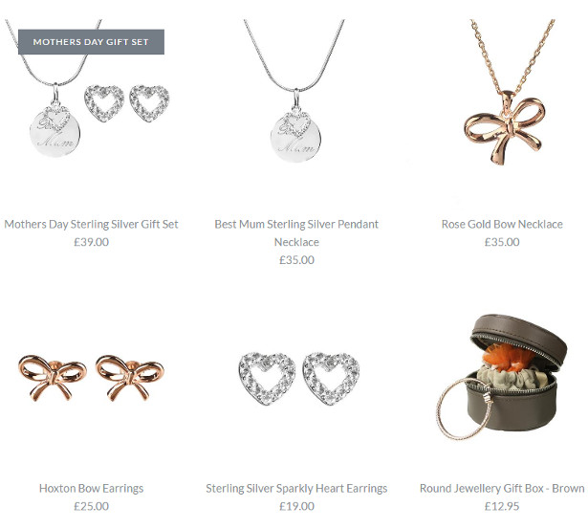Click the £25.00 Hoxton earrings price
Screen dimensions: 588x529
point(91,506)
